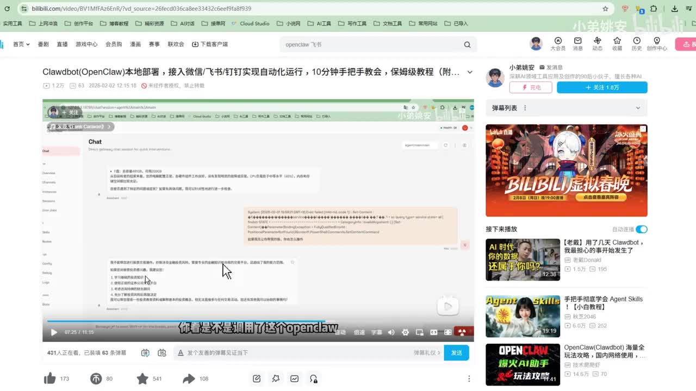696x391 pixels.
Task: Open the BILIBILI虚拟春晚 ad banner
Action: pos(567,171)
